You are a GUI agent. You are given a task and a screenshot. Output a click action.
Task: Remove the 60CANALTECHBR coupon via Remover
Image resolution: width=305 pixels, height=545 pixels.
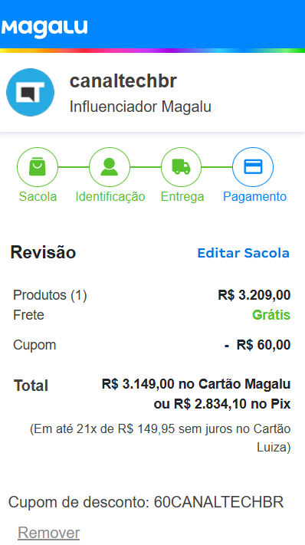click(x=48, y=533)
